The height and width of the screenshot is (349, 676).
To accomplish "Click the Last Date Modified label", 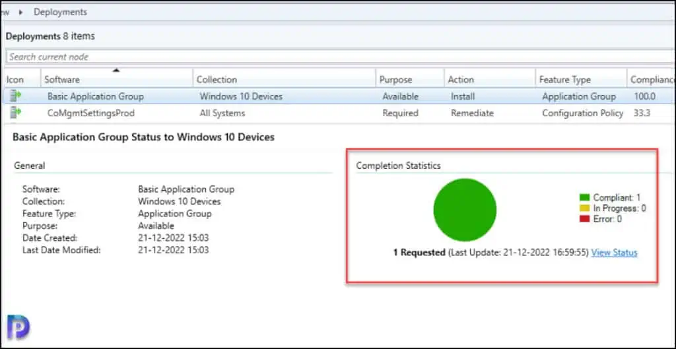I will click(61, 250).
